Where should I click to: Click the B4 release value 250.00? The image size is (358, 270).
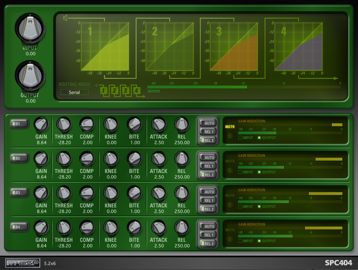pyautogui.click(x=182, y=246)
